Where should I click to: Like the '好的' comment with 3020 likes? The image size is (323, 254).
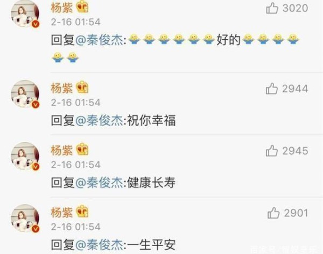pos(272,8)
